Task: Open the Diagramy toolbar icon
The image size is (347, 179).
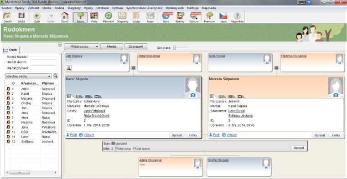Action: tap(122, 17)
